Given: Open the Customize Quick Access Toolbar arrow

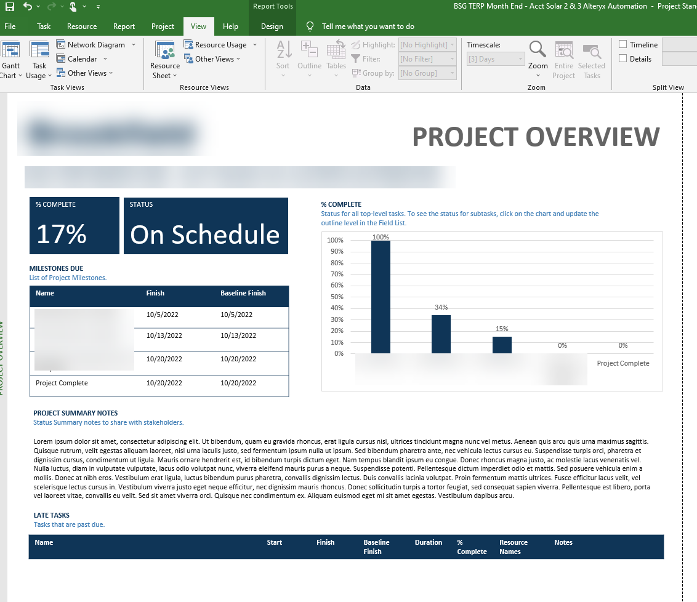Looking at the screenshot, I should [x=98, y=7].
